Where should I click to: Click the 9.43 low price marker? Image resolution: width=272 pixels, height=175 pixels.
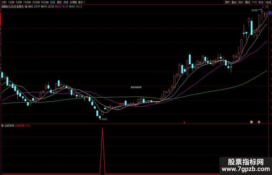click(105, 119)
